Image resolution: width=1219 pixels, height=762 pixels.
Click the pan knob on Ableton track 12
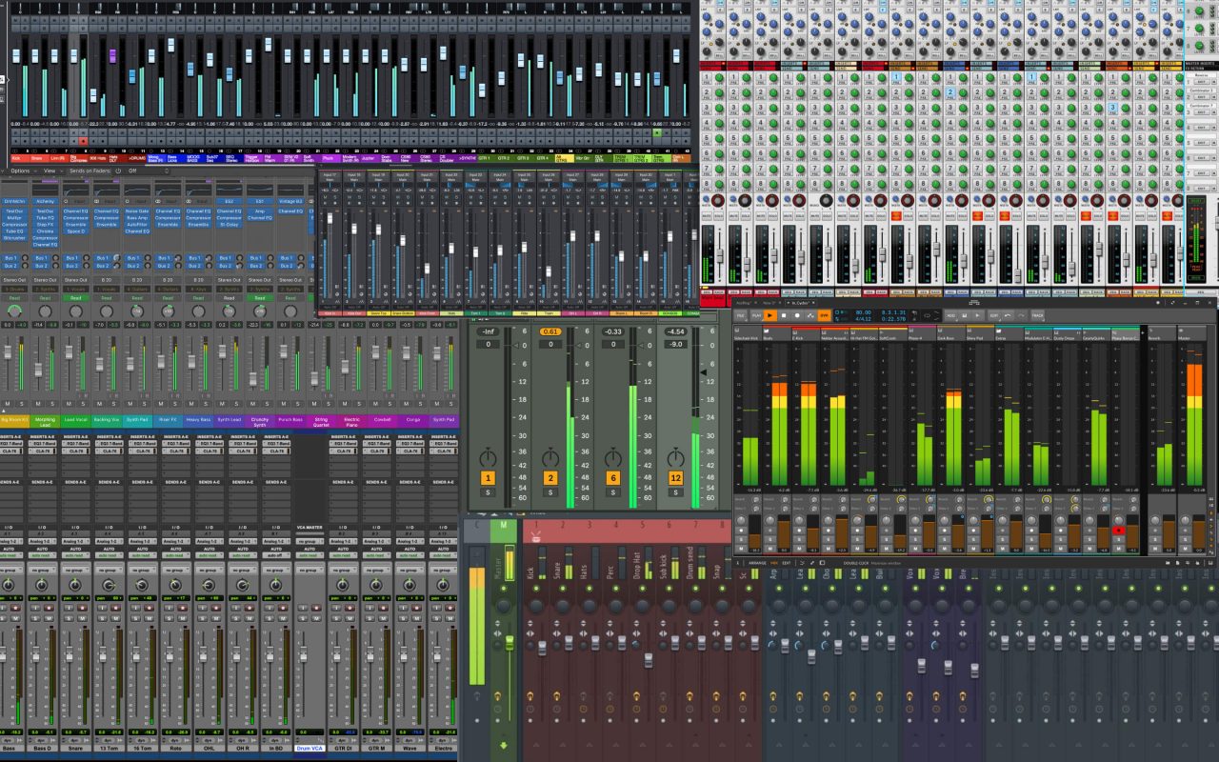[675, 456]
